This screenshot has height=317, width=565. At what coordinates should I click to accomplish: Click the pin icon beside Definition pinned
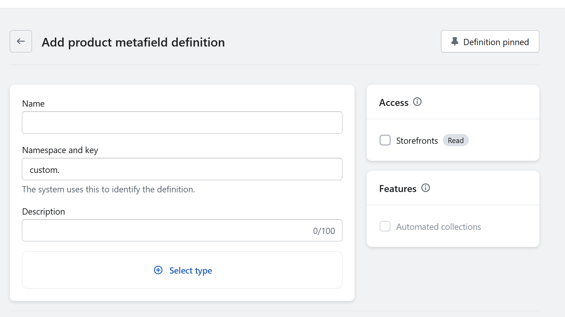(455, 42)
